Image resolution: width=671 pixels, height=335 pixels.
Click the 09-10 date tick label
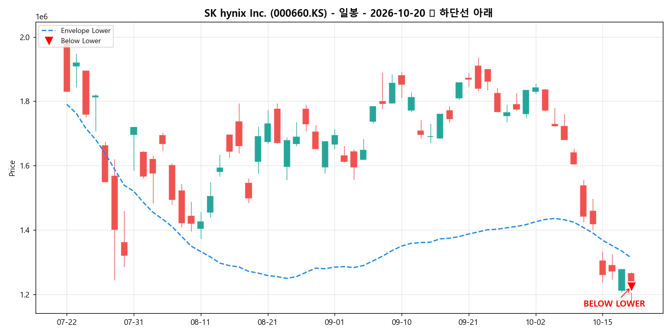(402, 322)
